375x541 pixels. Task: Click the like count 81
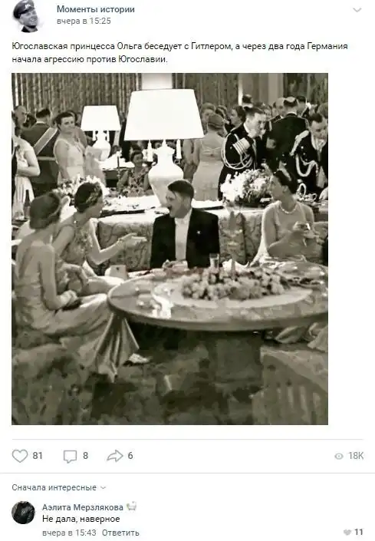tap(38, 456)
